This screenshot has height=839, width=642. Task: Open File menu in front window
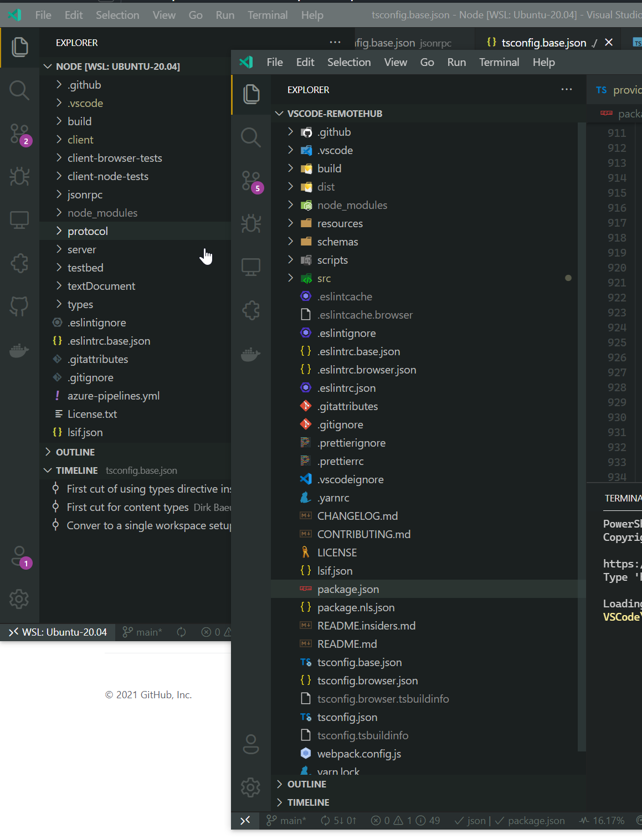point(275,63)
